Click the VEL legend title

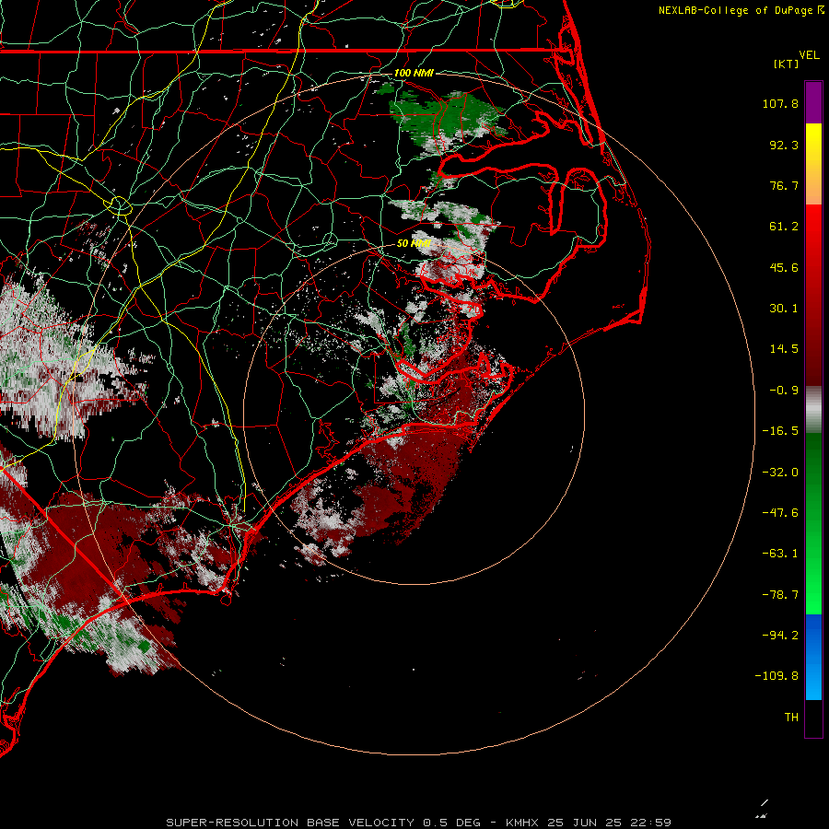[x=809, y=55]
